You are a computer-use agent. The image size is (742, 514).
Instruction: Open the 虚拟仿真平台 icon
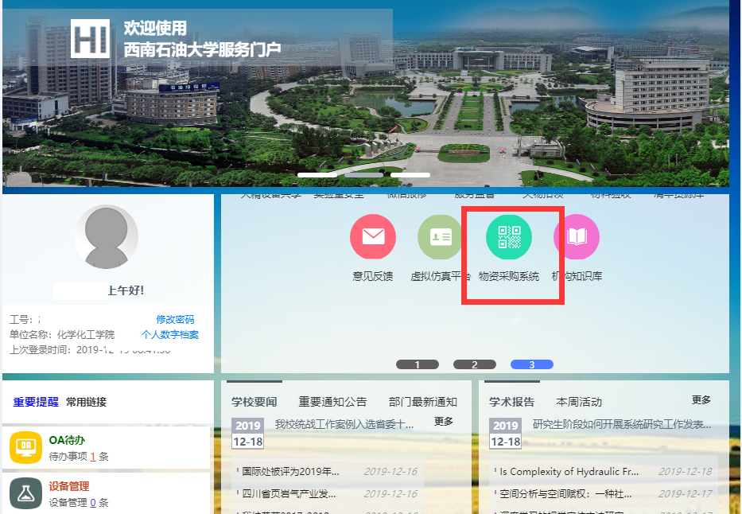click(x=441, y=237)
